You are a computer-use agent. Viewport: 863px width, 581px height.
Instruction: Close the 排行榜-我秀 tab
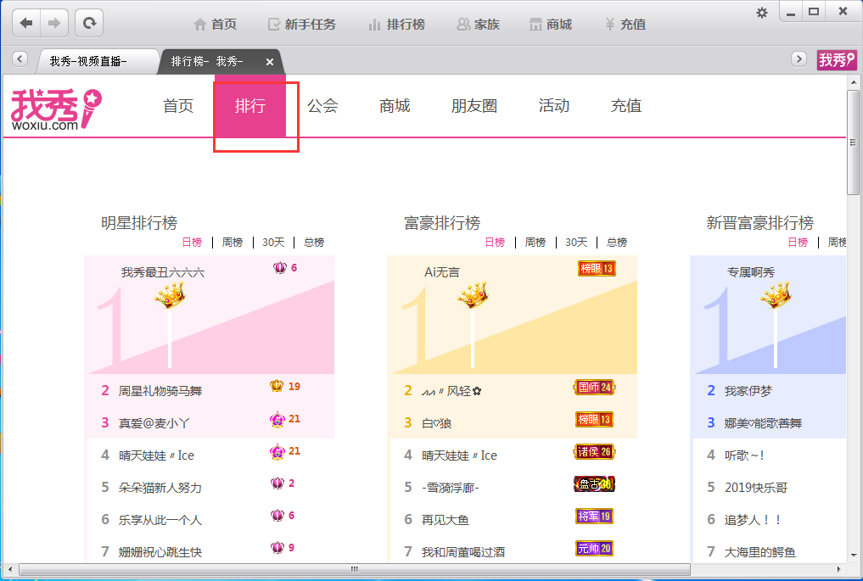270,62
